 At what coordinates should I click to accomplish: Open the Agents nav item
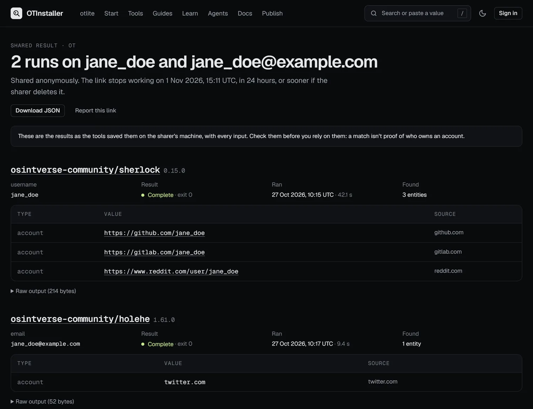[x=218, y=13]
